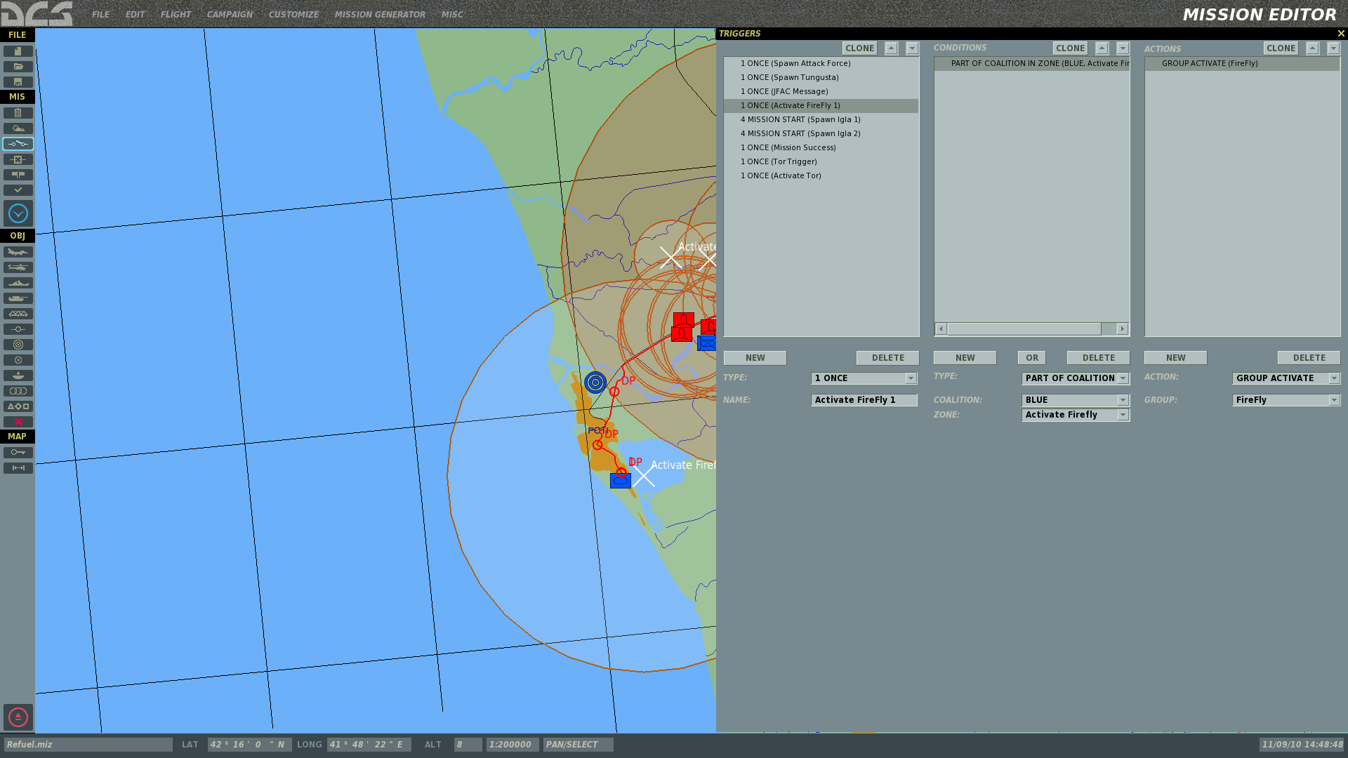Screen dimensions: 1348x758
Task: Move condition down in Conditions header
Action: [1123, 48]
